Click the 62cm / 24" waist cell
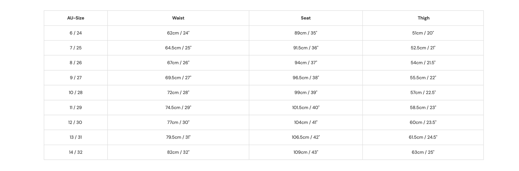The height and width of the screenshot is (171, 519). click(x=178, y=33)
